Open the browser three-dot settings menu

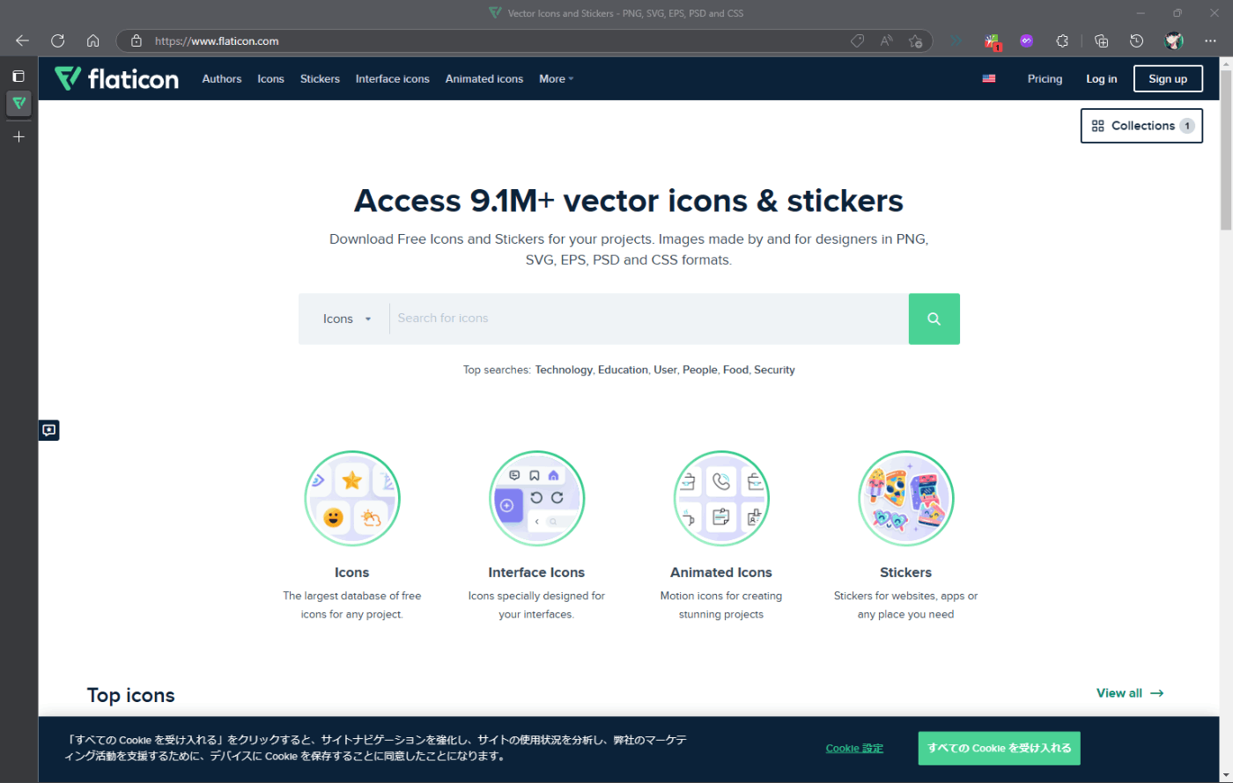tap(1210, 40)
